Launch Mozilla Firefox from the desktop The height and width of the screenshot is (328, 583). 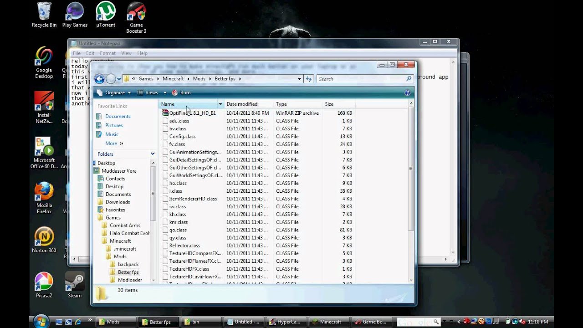click(44, 198)
